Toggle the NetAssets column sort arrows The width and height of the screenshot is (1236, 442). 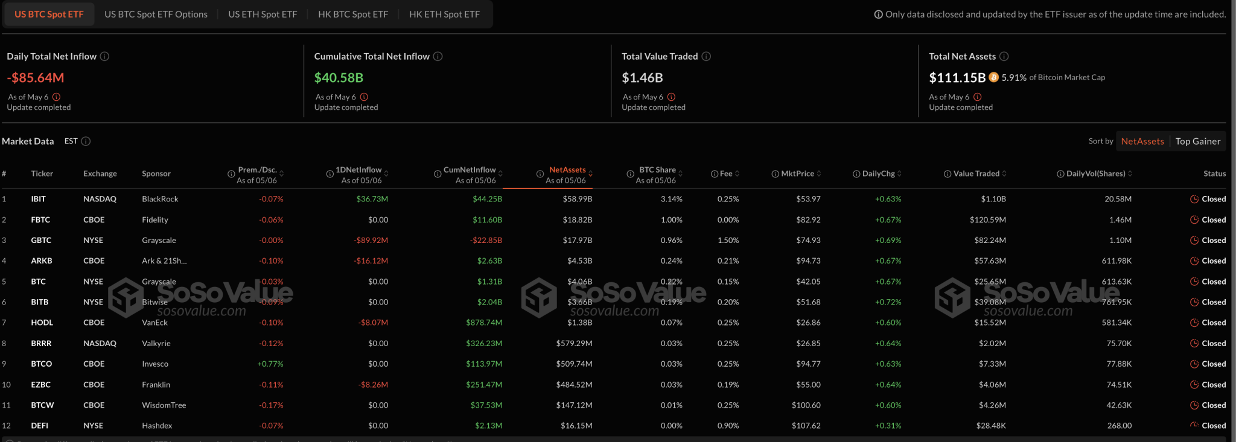590,174
